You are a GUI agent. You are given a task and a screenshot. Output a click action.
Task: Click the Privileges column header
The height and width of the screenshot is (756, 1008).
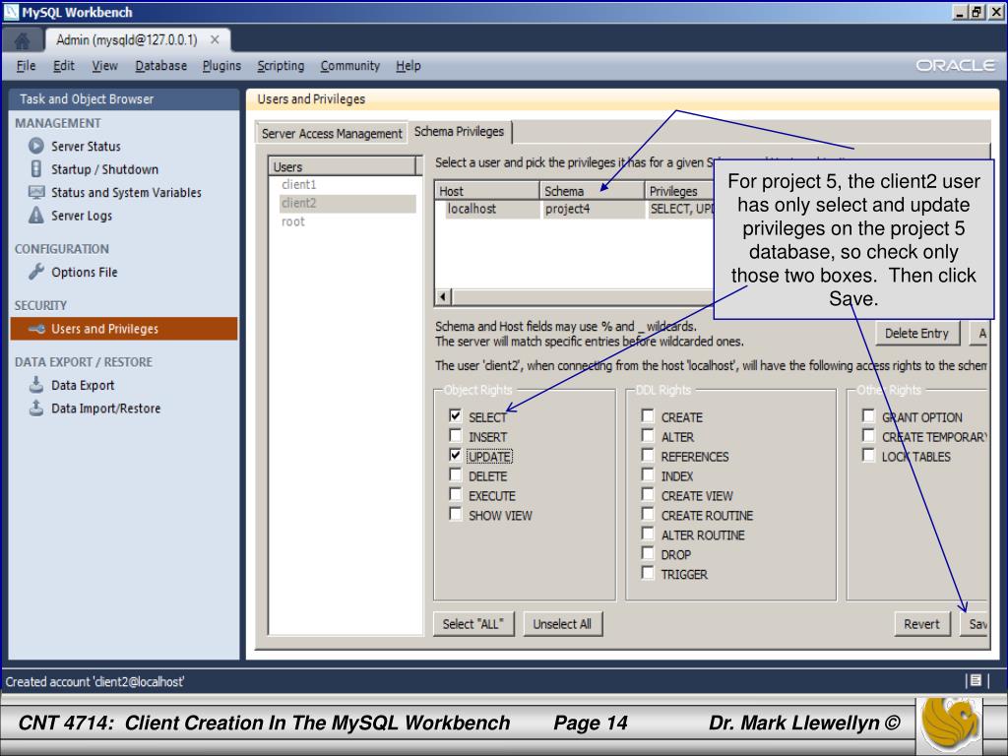point(680,191)
